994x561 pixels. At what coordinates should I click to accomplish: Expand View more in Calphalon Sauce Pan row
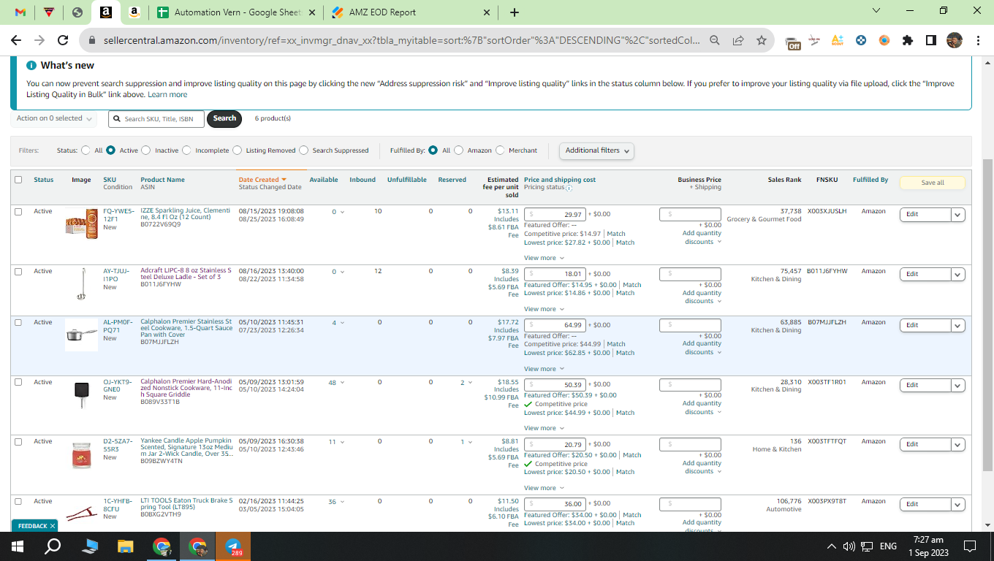click(544, 369)
